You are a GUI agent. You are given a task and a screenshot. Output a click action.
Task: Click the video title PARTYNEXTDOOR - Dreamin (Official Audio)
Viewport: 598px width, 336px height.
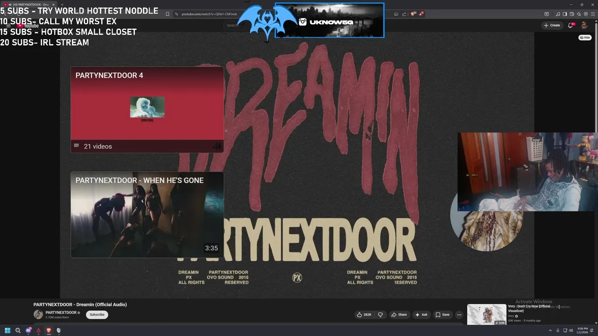point(80,304)
